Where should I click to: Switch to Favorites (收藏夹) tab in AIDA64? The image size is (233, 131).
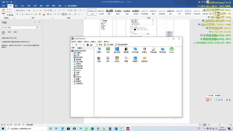point(79,48)
